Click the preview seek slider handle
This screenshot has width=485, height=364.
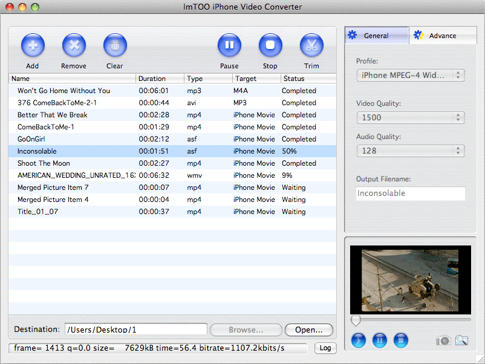356,320
